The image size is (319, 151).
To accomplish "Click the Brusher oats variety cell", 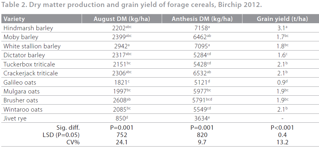I will click(21, 100).
